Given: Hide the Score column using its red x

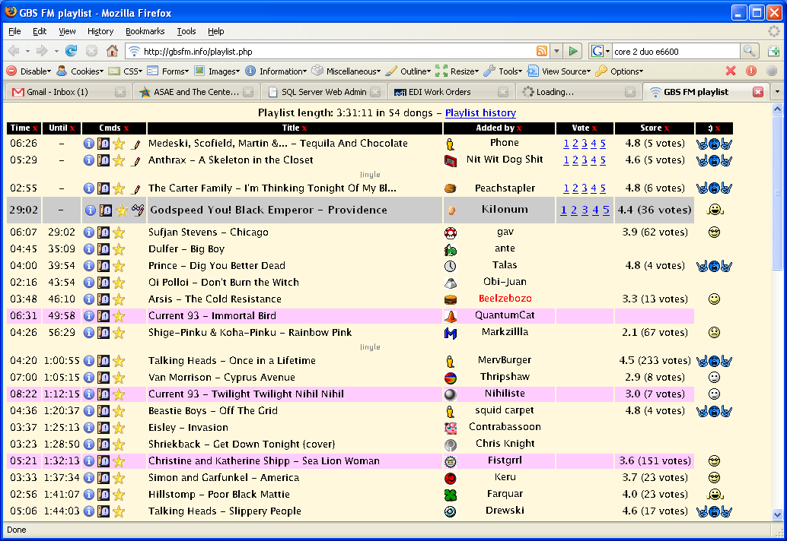Looking at the screenshot, I should point(667,128).
